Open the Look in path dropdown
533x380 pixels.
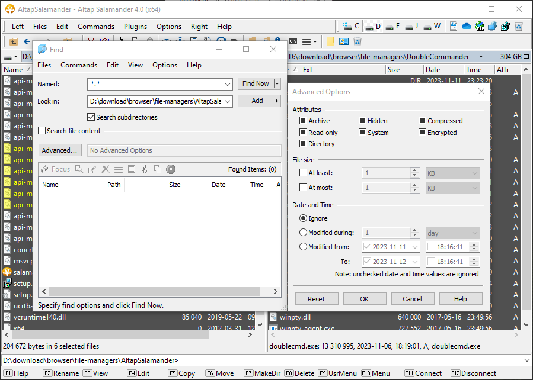pyautogui.click(x=228, y=101)
